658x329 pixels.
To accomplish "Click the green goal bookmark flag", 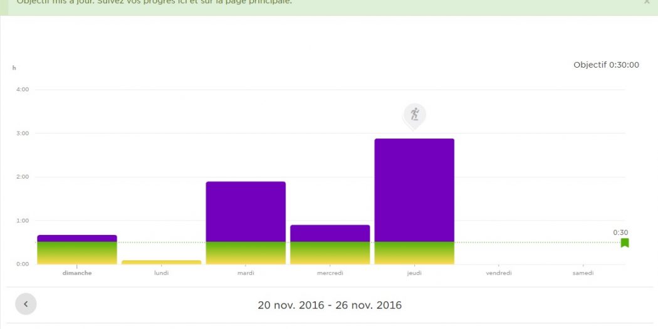I will (x=624, y=243).
